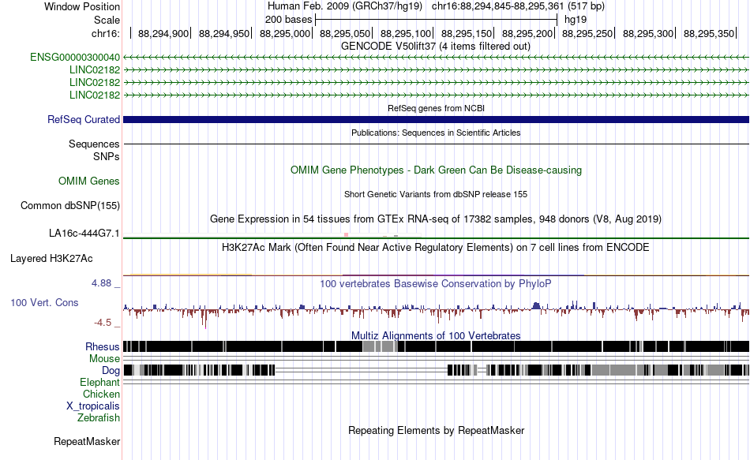
Task: Select the 100 Vert. Cons label
Action: [x=44, y=303]
